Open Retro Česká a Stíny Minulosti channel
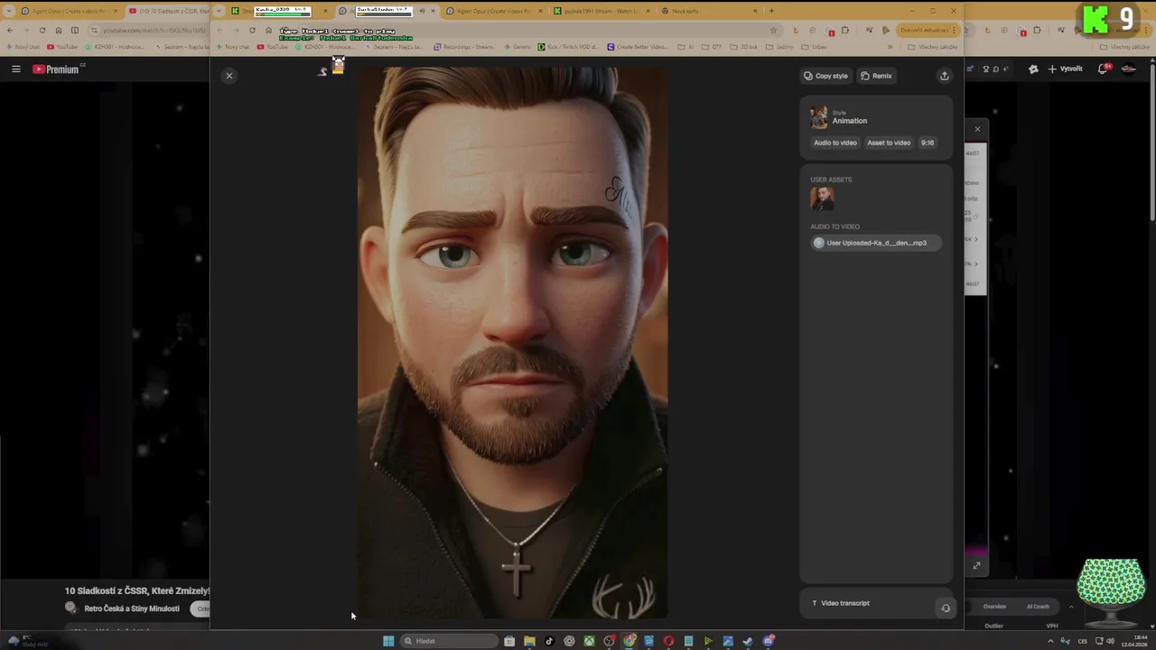Viewport: 1156px width, 650px height. 132,608
